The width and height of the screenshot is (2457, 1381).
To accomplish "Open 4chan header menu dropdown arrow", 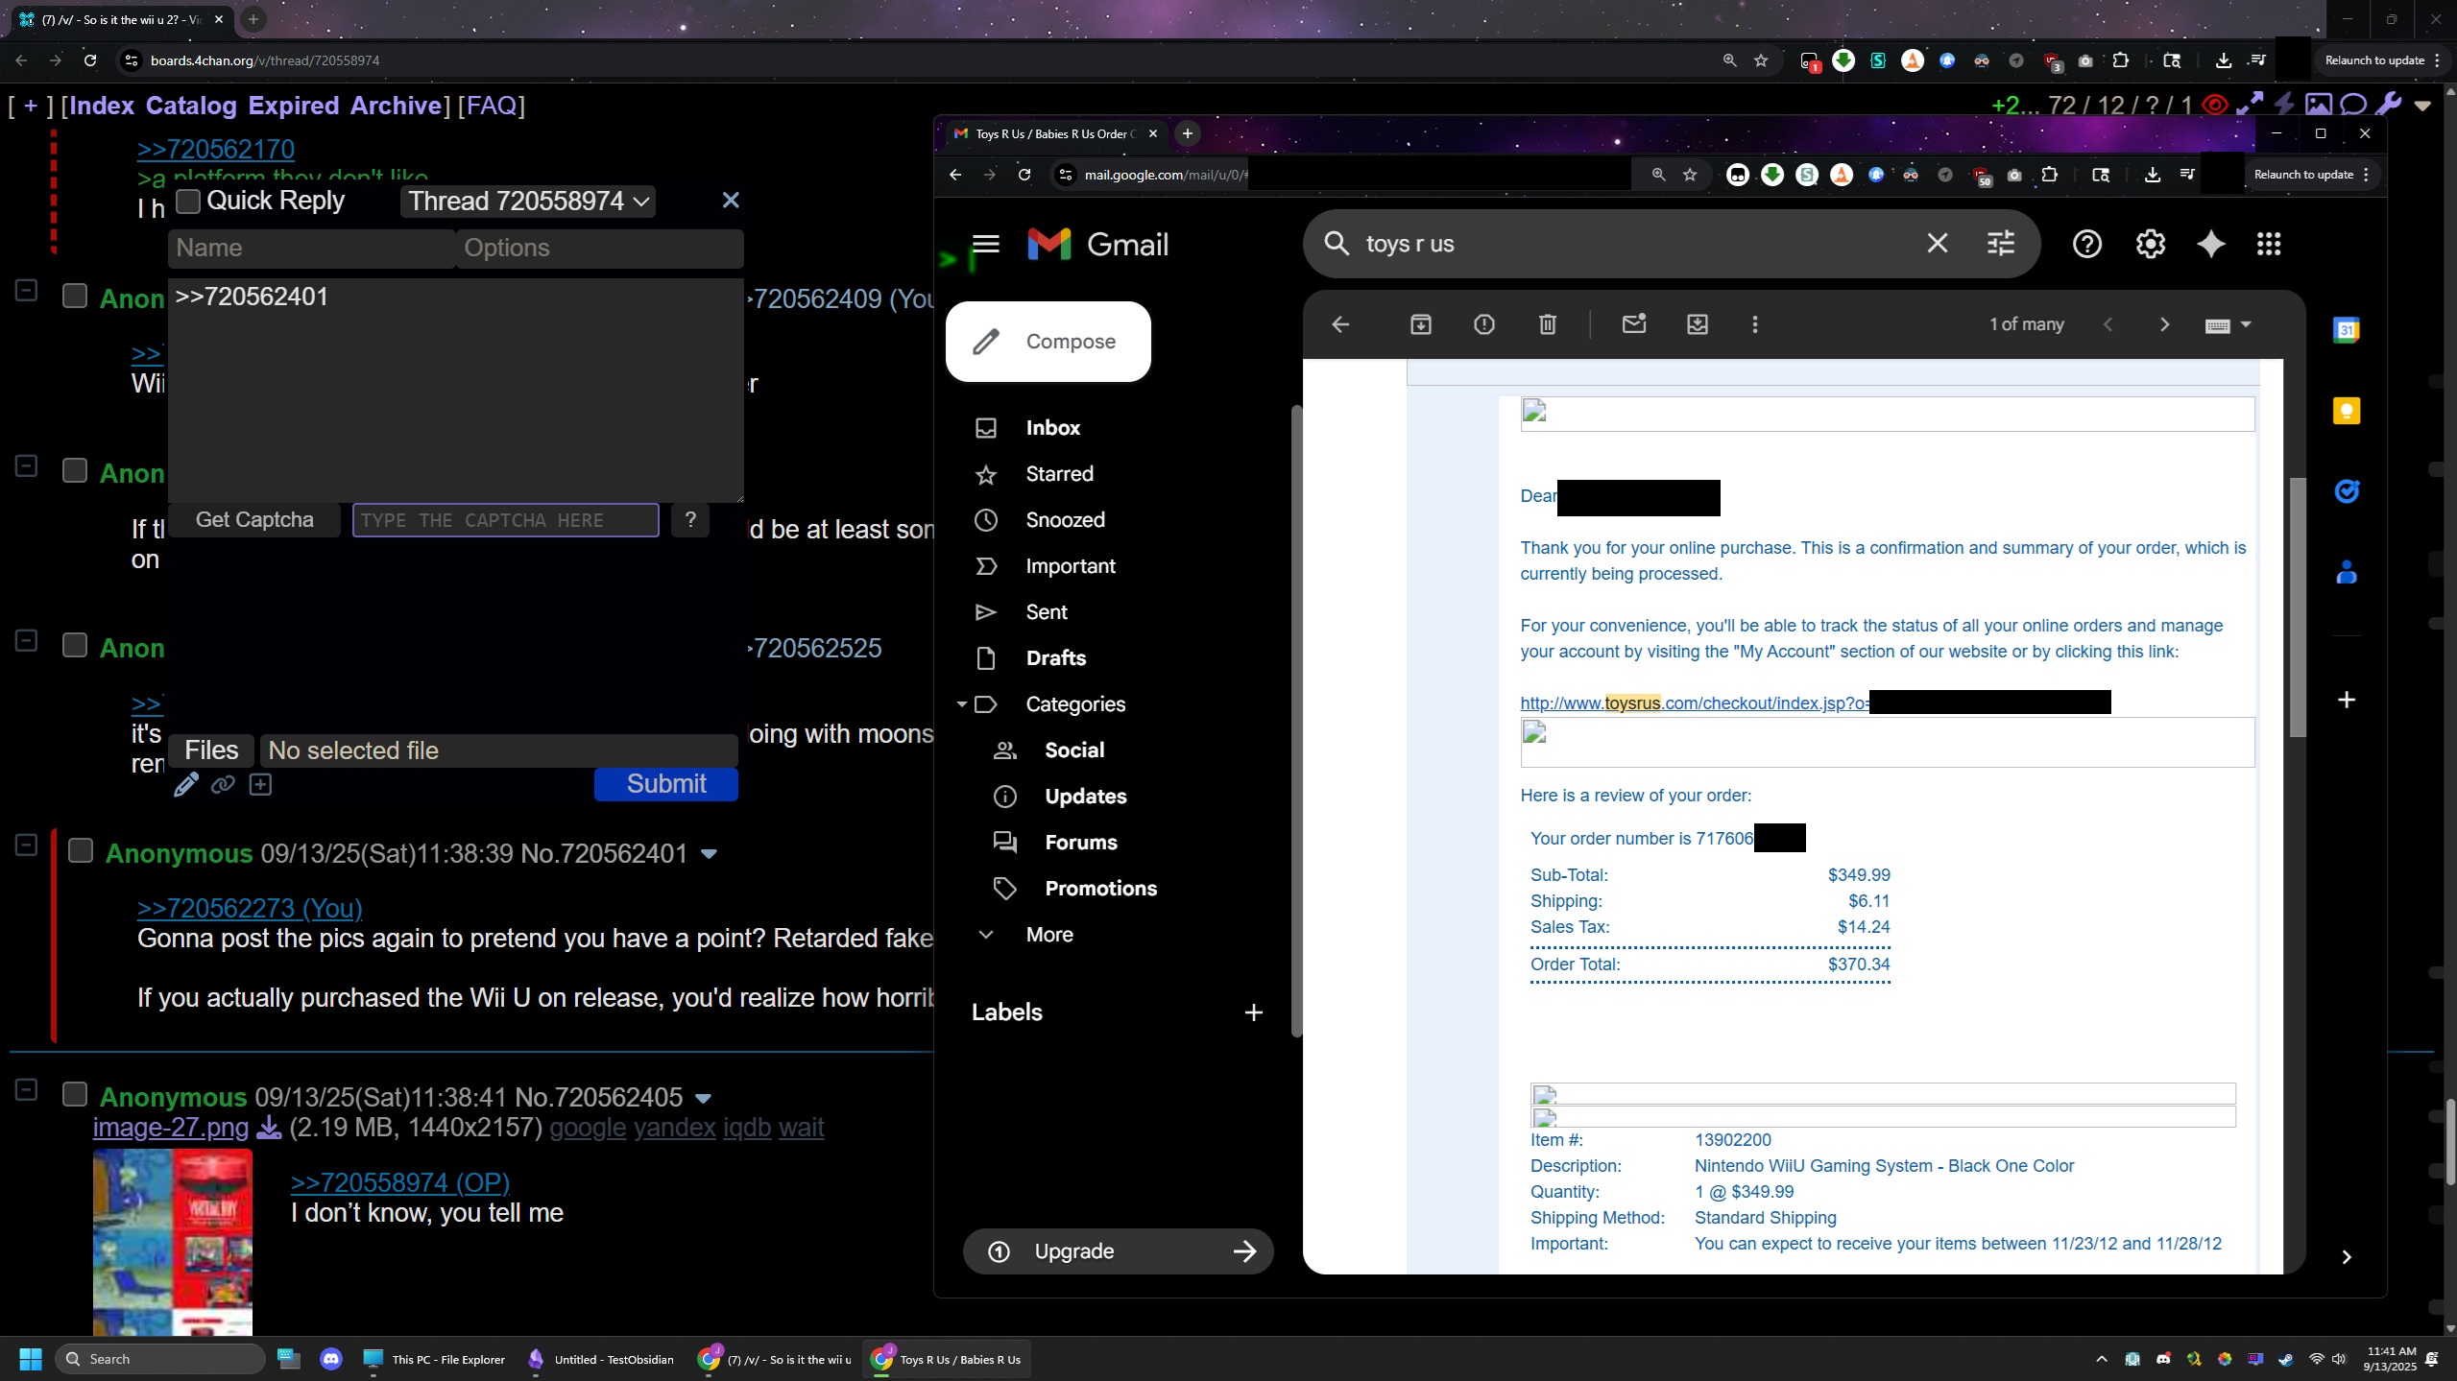I will [x=2423, y=105].
